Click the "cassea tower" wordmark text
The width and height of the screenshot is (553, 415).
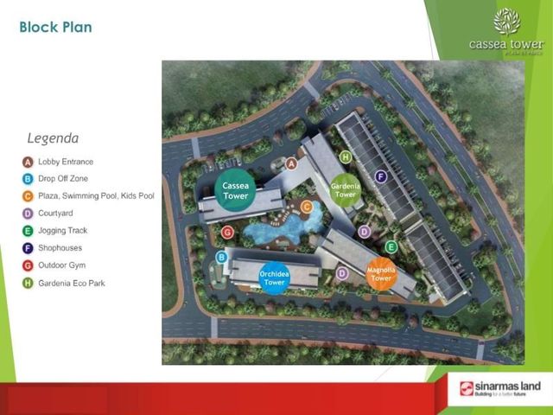click(x=506, y=45)
